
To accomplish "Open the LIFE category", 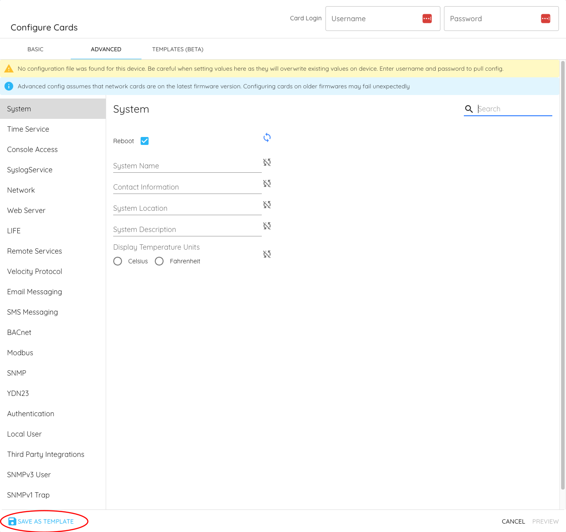I will pyautogui.click(x=53, y=231).
